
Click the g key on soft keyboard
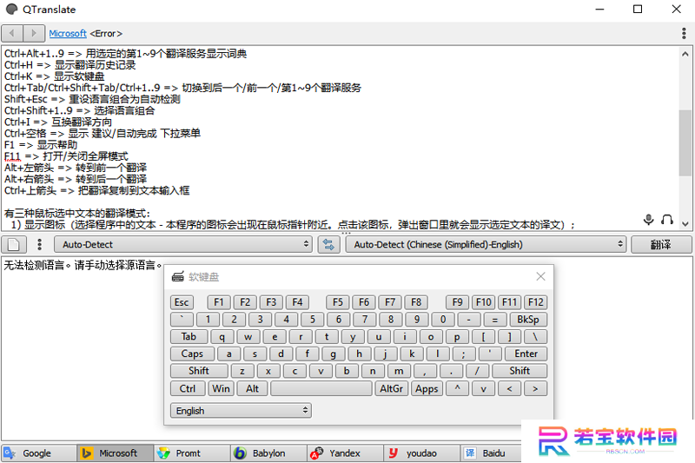(x=333, y=354)
